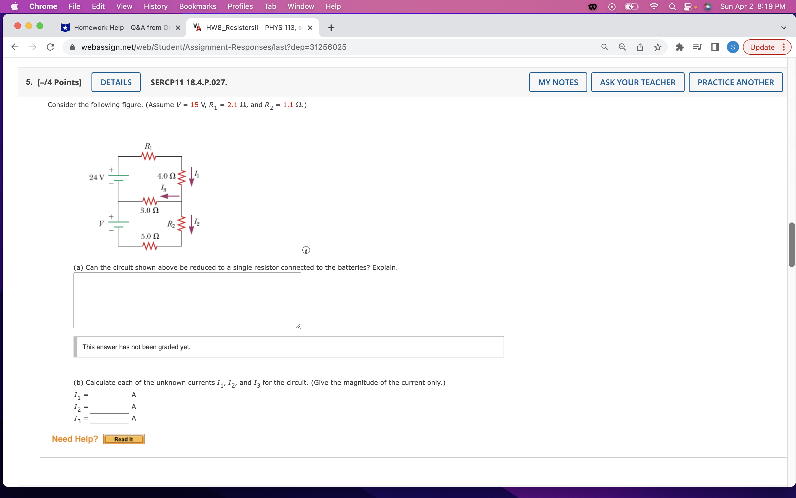796x498 pixels.
Task: Open the Chrome extensions puzzle icon
Action: click(680, 47)
